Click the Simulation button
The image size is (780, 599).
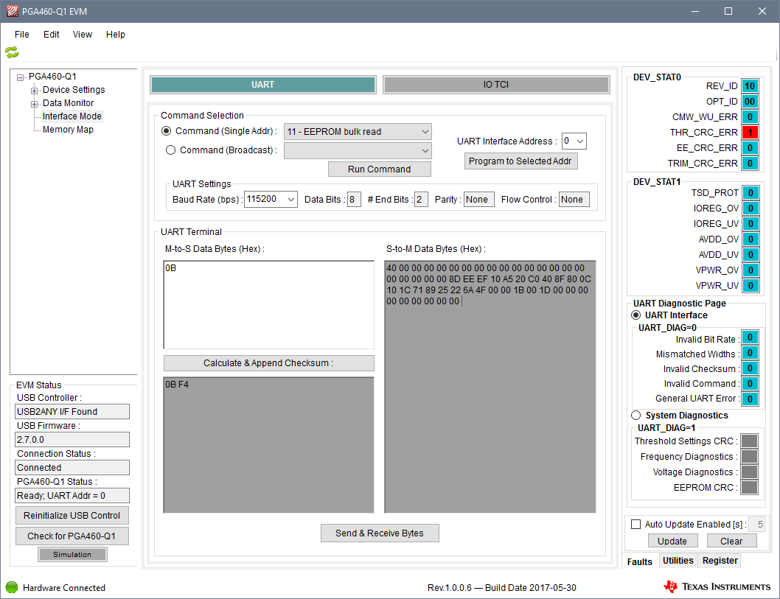(x=72, y=554)
